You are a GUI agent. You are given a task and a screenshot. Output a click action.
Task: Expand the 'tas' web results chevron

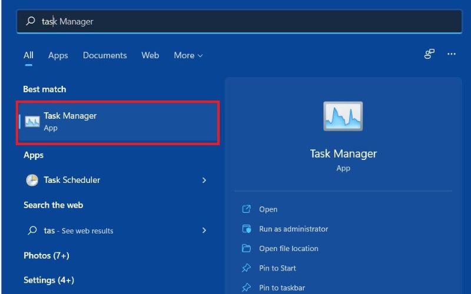(x=204, y=230)
